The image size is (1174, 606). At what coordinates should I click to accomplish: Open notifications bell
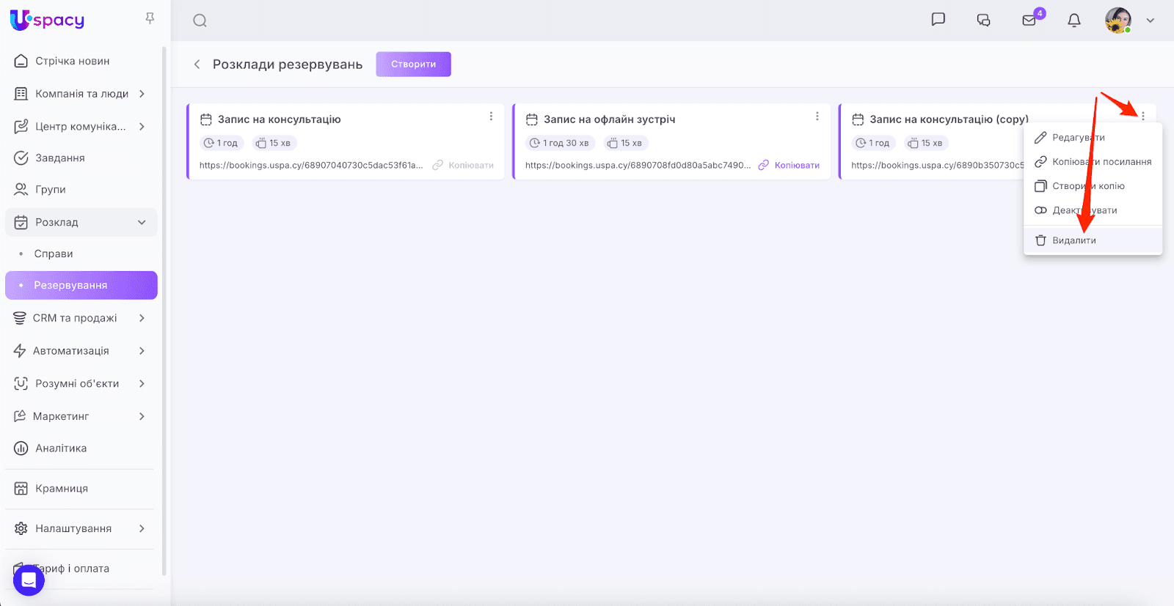coord(1074,21)
